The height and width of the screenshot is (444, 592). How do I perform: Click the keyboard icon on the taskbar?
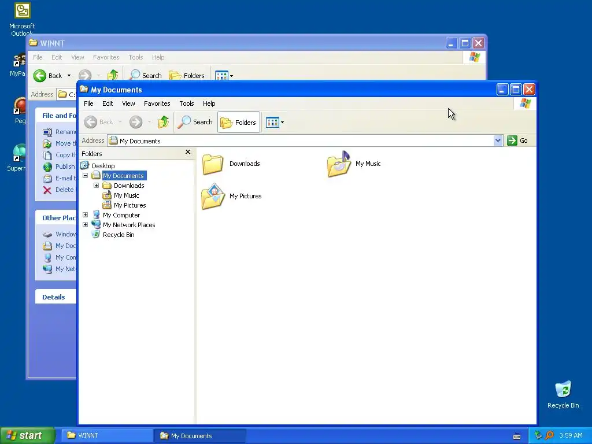click(x=517, y=436)
